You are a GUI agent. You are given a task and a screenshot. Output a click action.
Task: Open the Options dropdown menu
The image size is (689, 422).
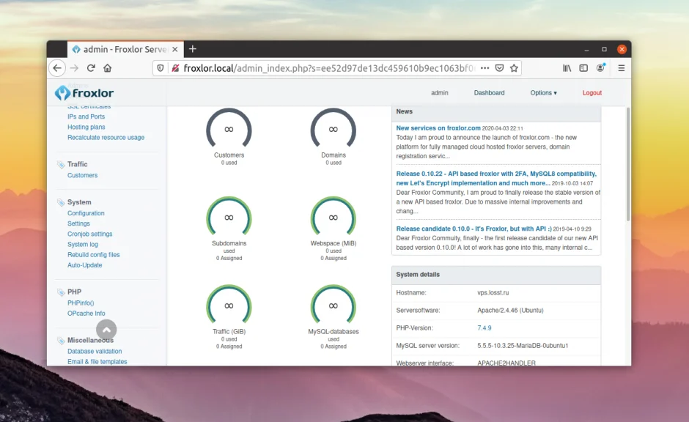coord(543,92)
